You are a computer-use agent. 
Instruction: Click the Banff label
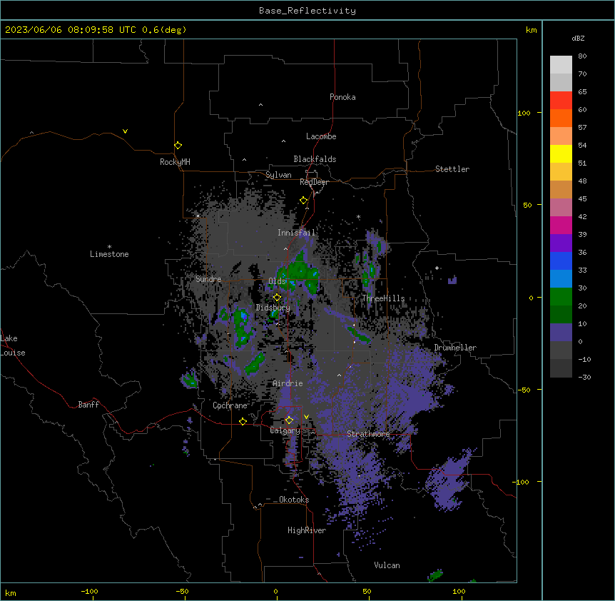click(88, 405)
